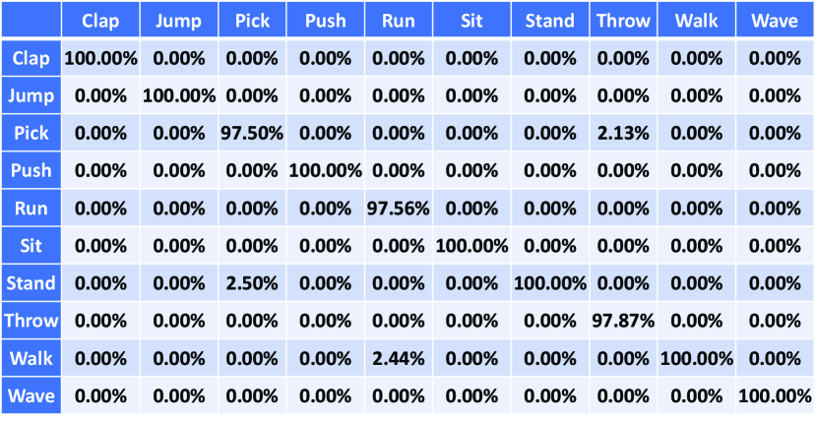Click the 97.87% cell
This screenshot has height=421, width=817.
[x=624, y=322]
